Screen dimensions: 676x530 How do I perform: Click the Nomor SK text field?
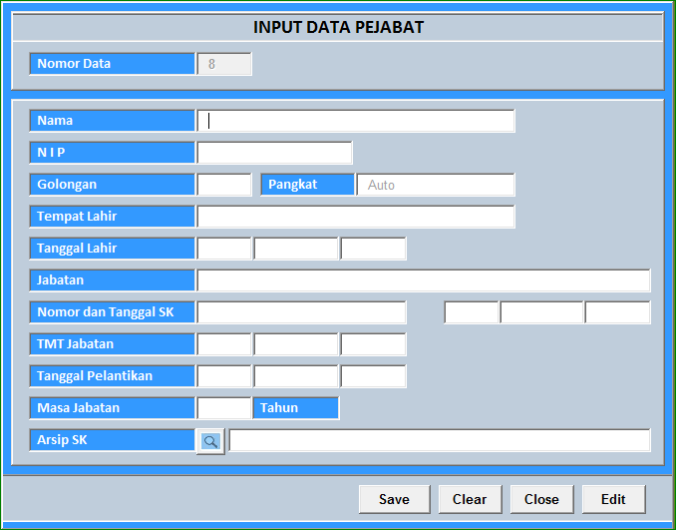click(x=301, y=312)
